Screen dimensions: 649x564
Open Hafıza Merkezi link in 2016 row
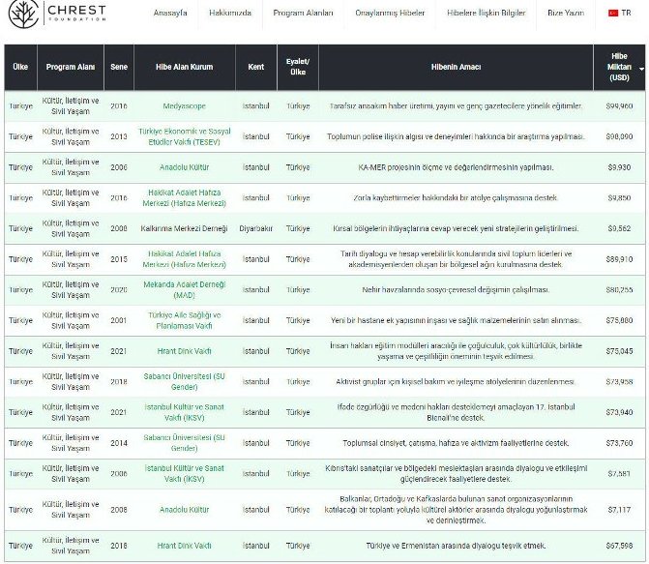[184, 198]
